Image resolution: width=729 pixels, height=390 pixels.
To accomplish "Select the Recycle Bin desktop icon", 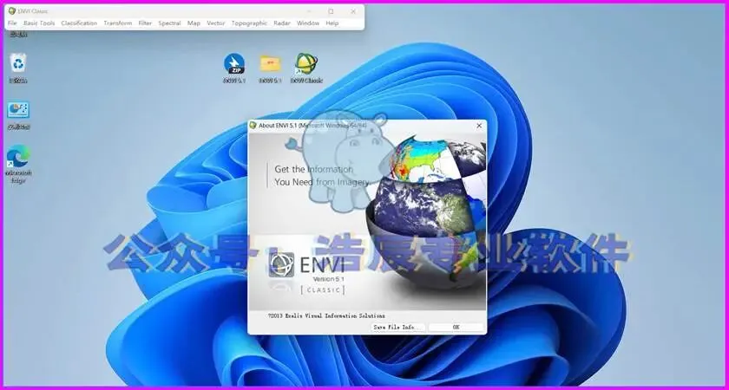I will (18, 68).
